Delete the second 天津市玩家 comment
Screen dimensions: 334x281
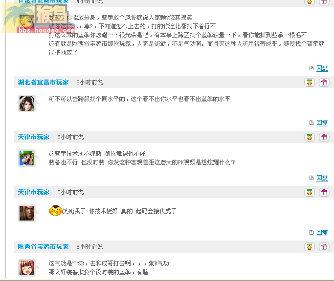click(x=324, y=192)
